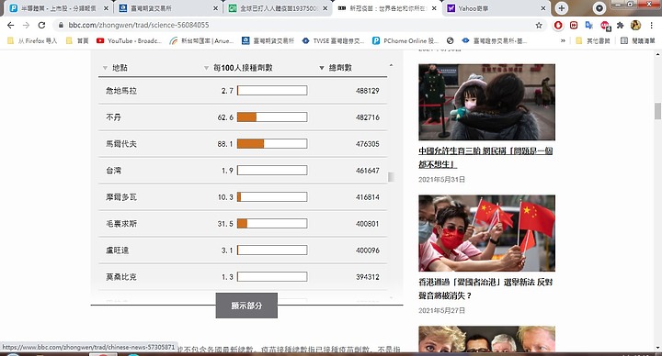Sort table by 地點 column
The width and height of the screenshot is (662, 356).
tap(115, 68)
